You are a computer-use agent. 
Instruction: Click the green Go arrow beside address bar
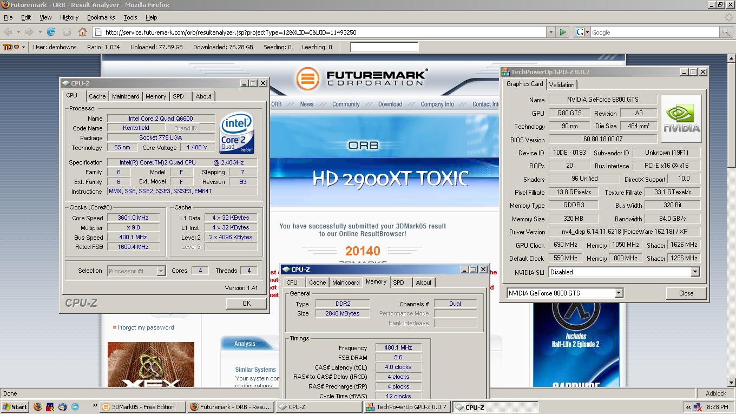coord(563,32)
